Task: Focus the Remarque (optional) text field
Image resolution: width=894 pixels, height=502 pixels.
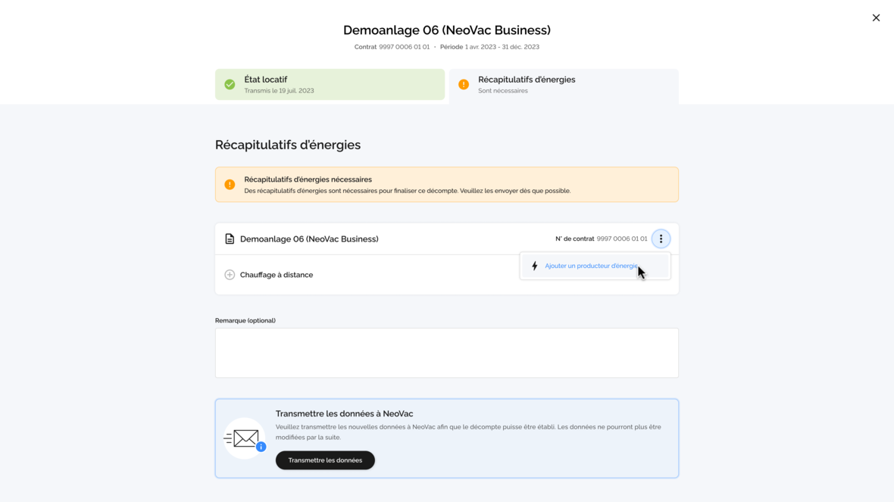Action: [446, 353]
